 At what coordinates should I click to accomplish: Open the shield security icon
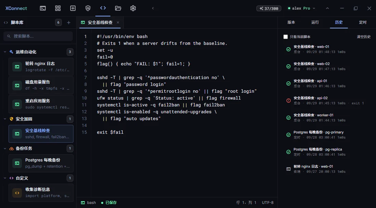[x=88, y=8]
